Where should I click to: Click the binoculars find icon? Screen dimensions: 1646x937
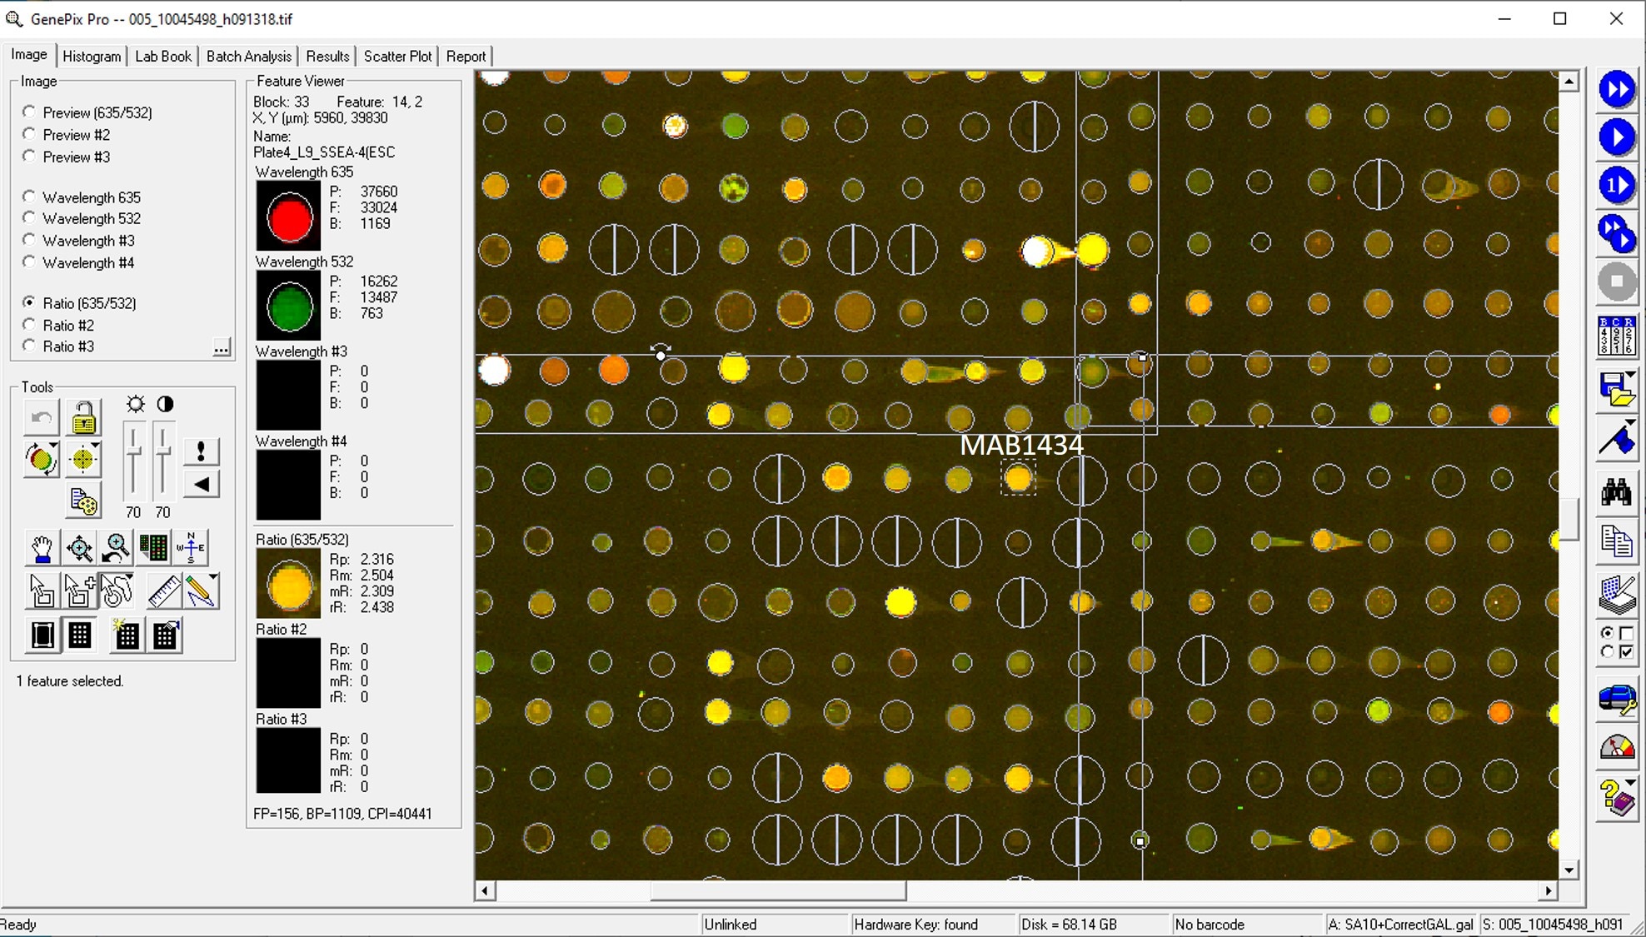click(x=1616, y=493)
